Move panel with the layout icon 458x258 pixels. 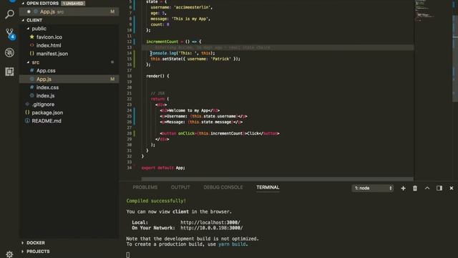[x=439, y=188]
